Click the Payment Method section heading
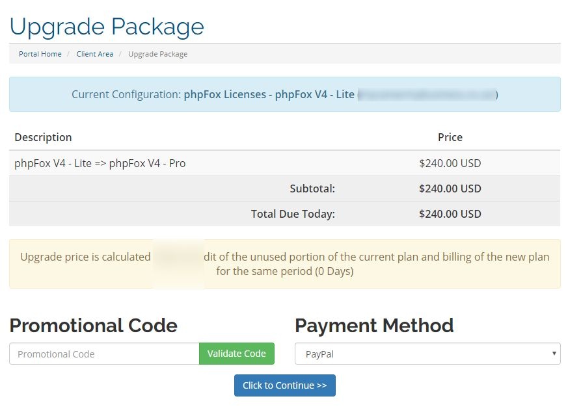Screen dimensions: 568x416 tap(374, 325)
